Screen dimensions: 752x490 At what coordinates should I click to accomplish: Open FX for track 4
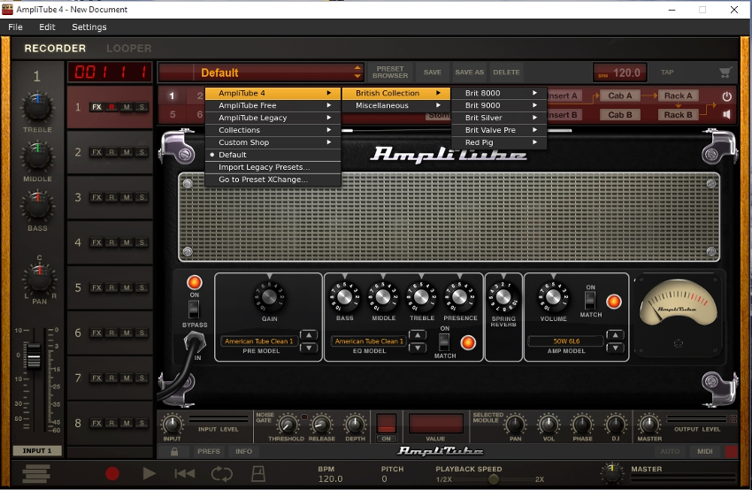[x=97, y=242]
